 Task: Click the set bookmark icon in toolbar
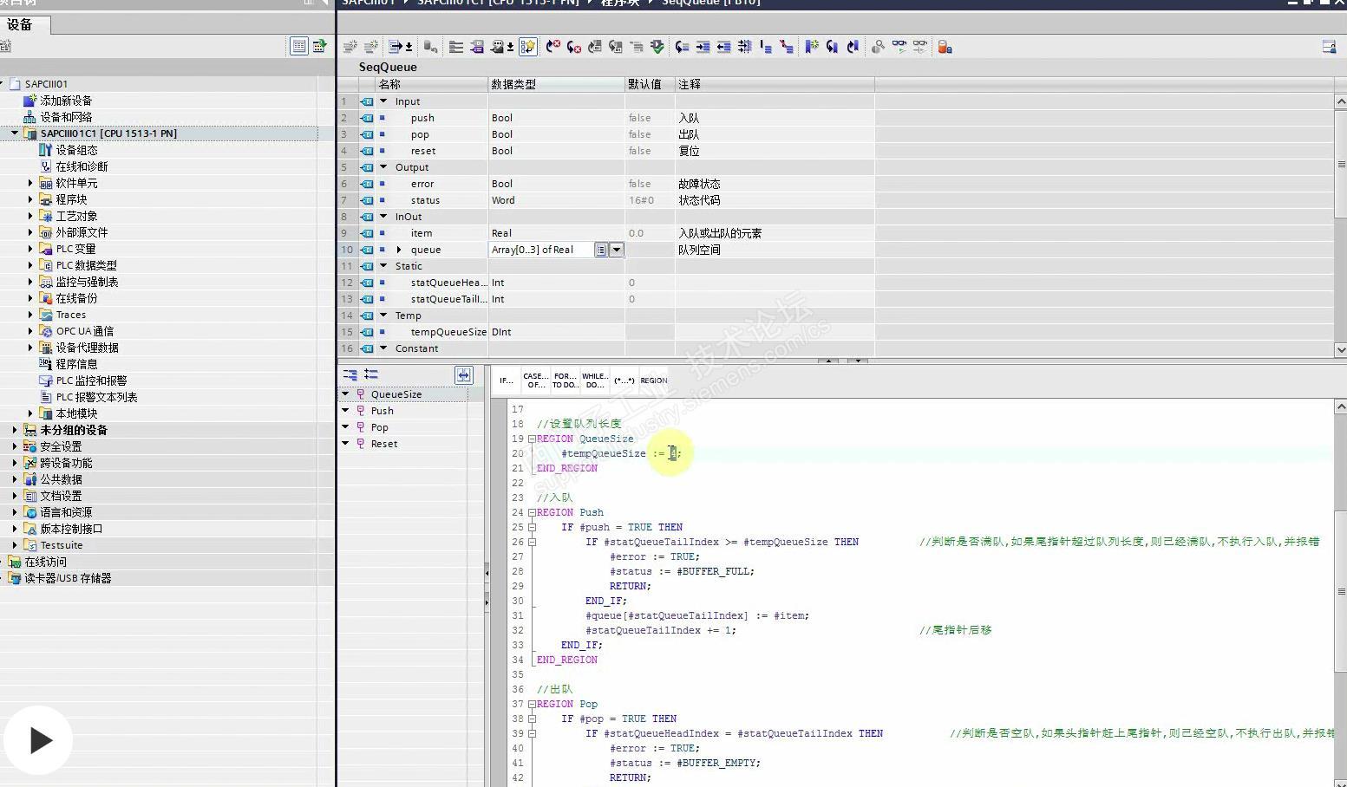click(x=811, y=47)
